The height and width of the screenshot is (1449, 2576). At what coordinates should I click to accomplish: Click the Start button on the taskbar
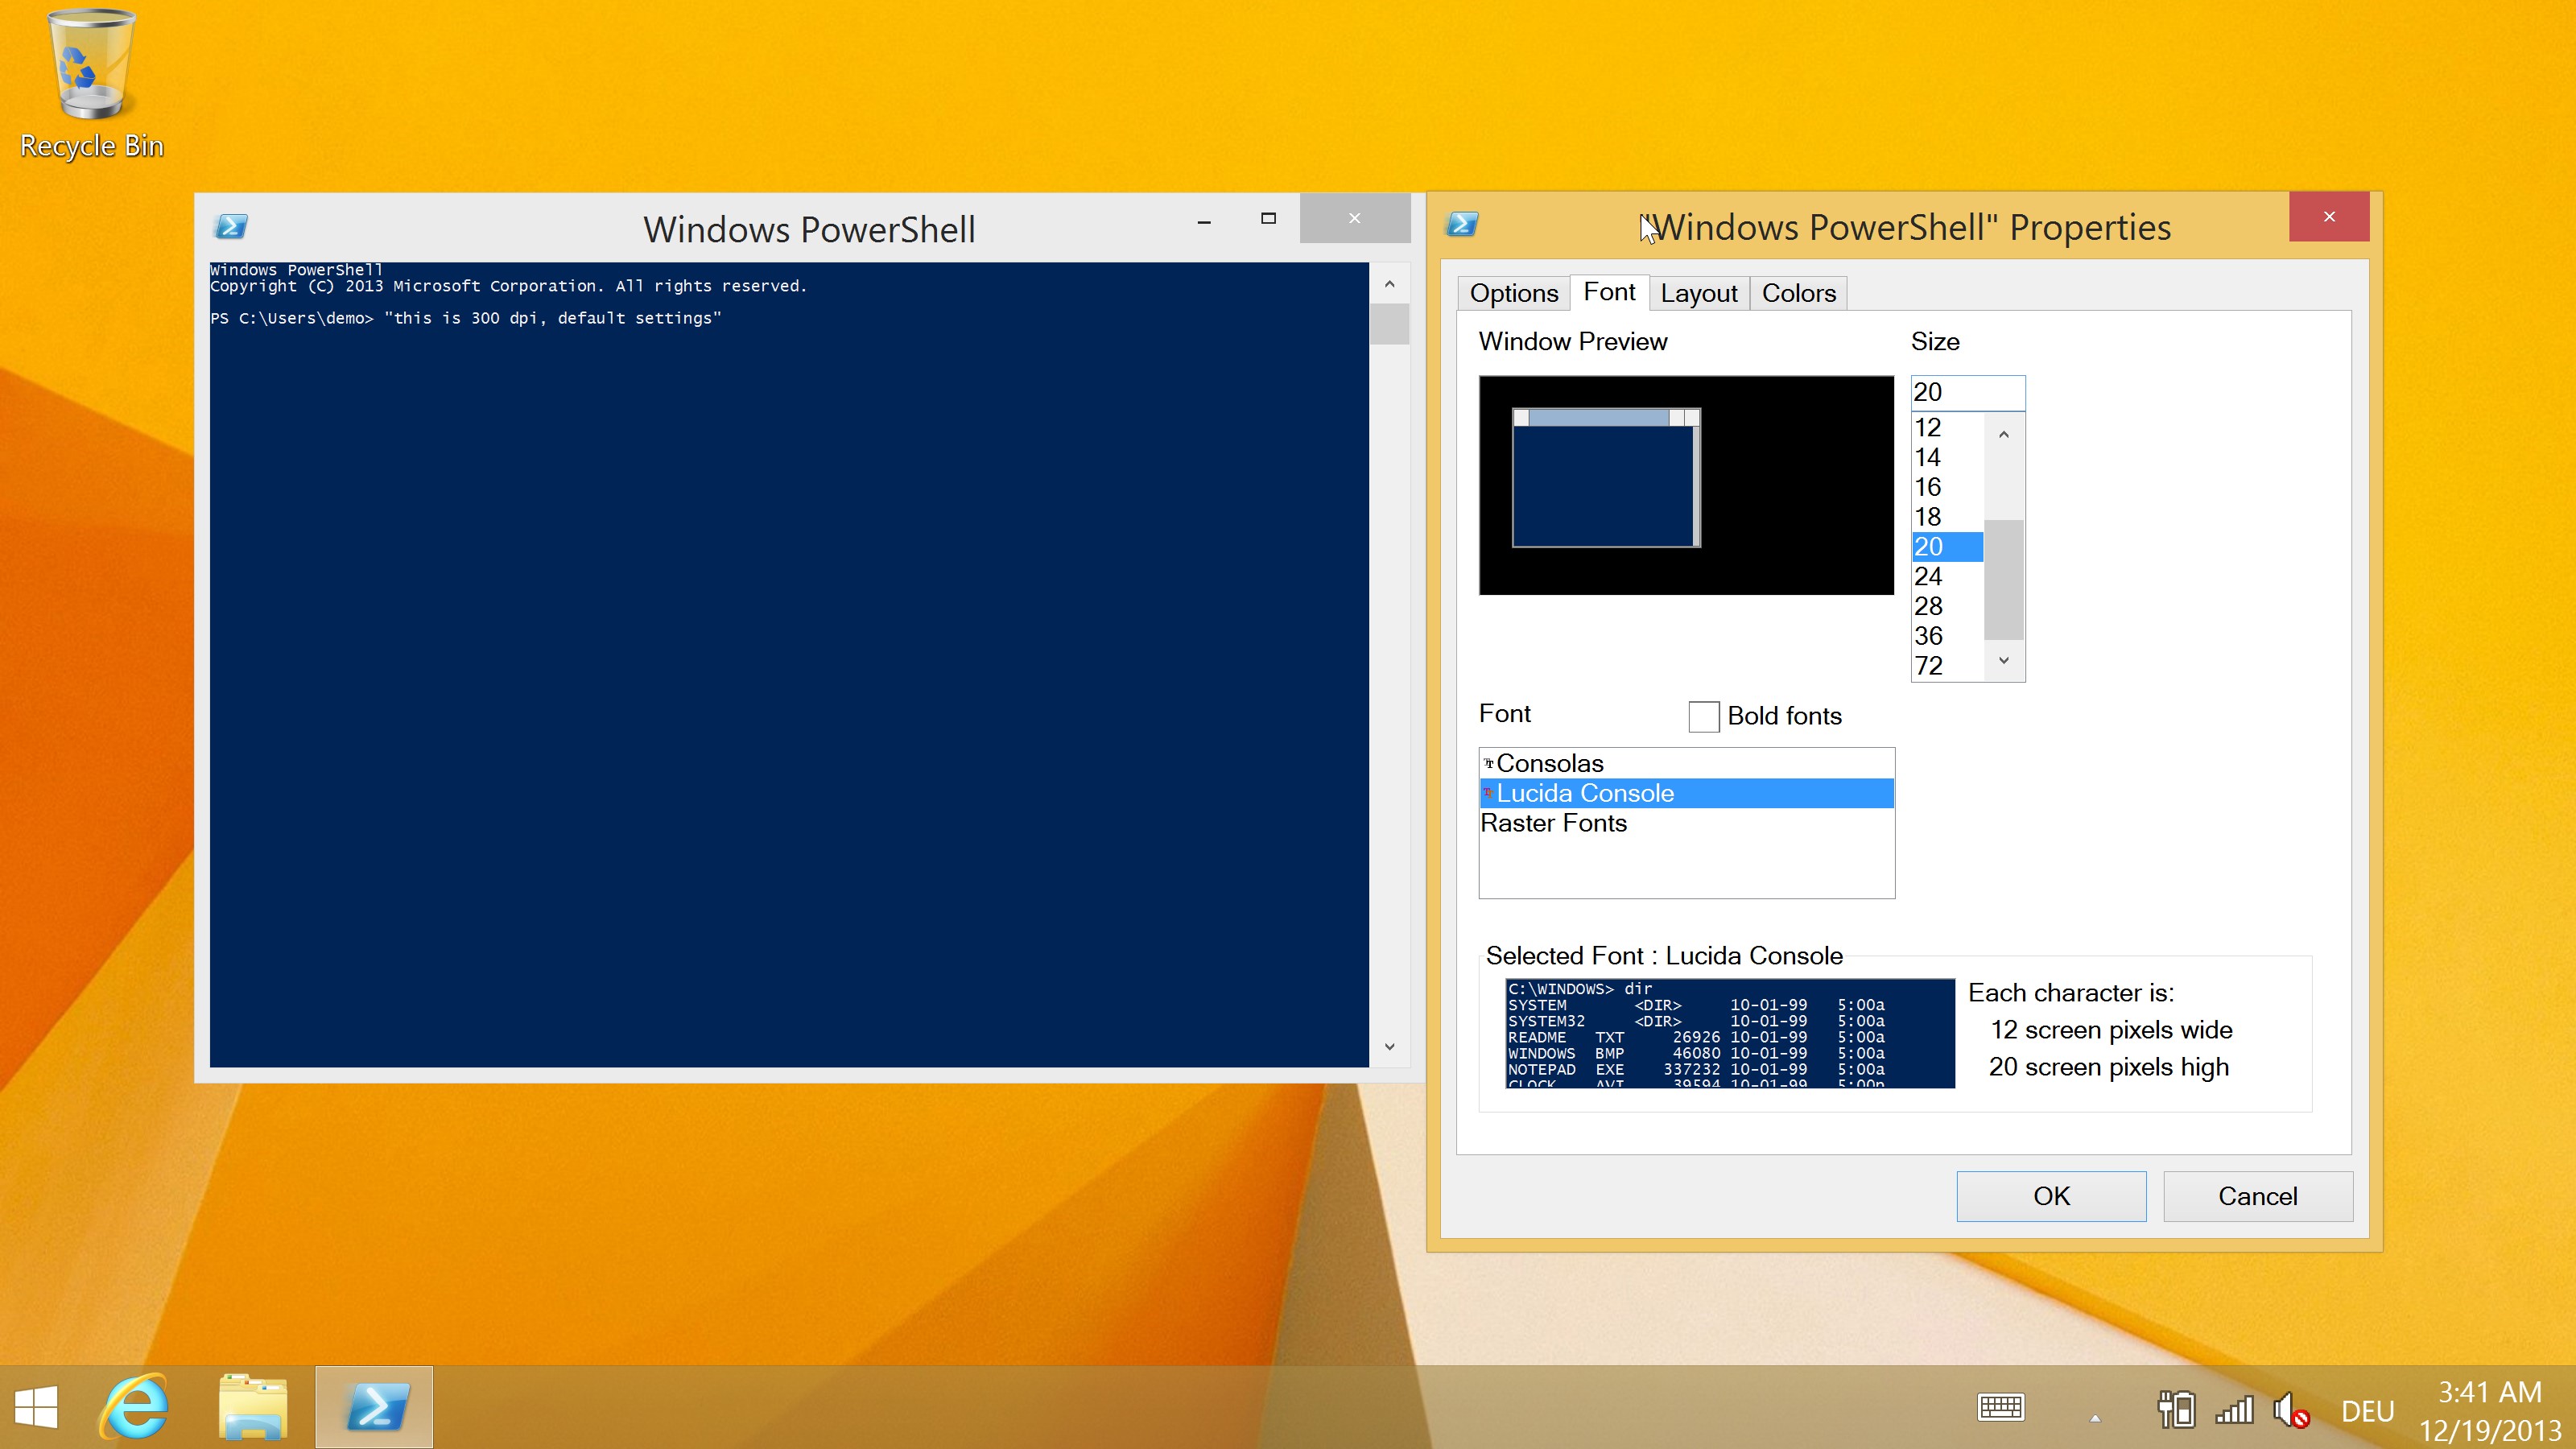point(37,1407)
